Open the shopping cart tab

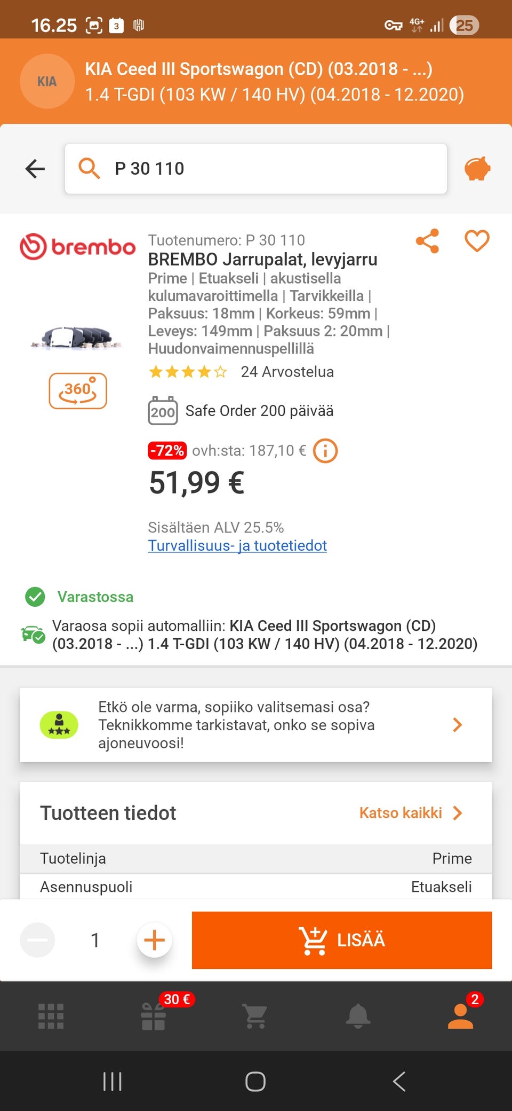point(255,1016)
